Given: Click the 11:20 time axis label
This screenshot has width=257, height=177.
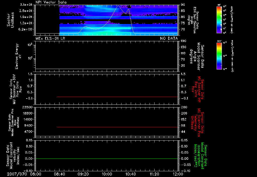Looking at the screenshot, I should click(x=154, y=174).
